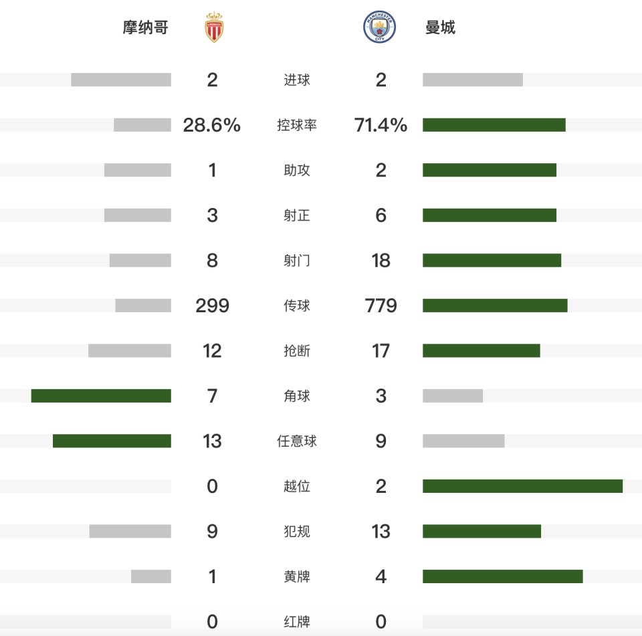Click the 进球 goals label

click(x=297, y=80)
